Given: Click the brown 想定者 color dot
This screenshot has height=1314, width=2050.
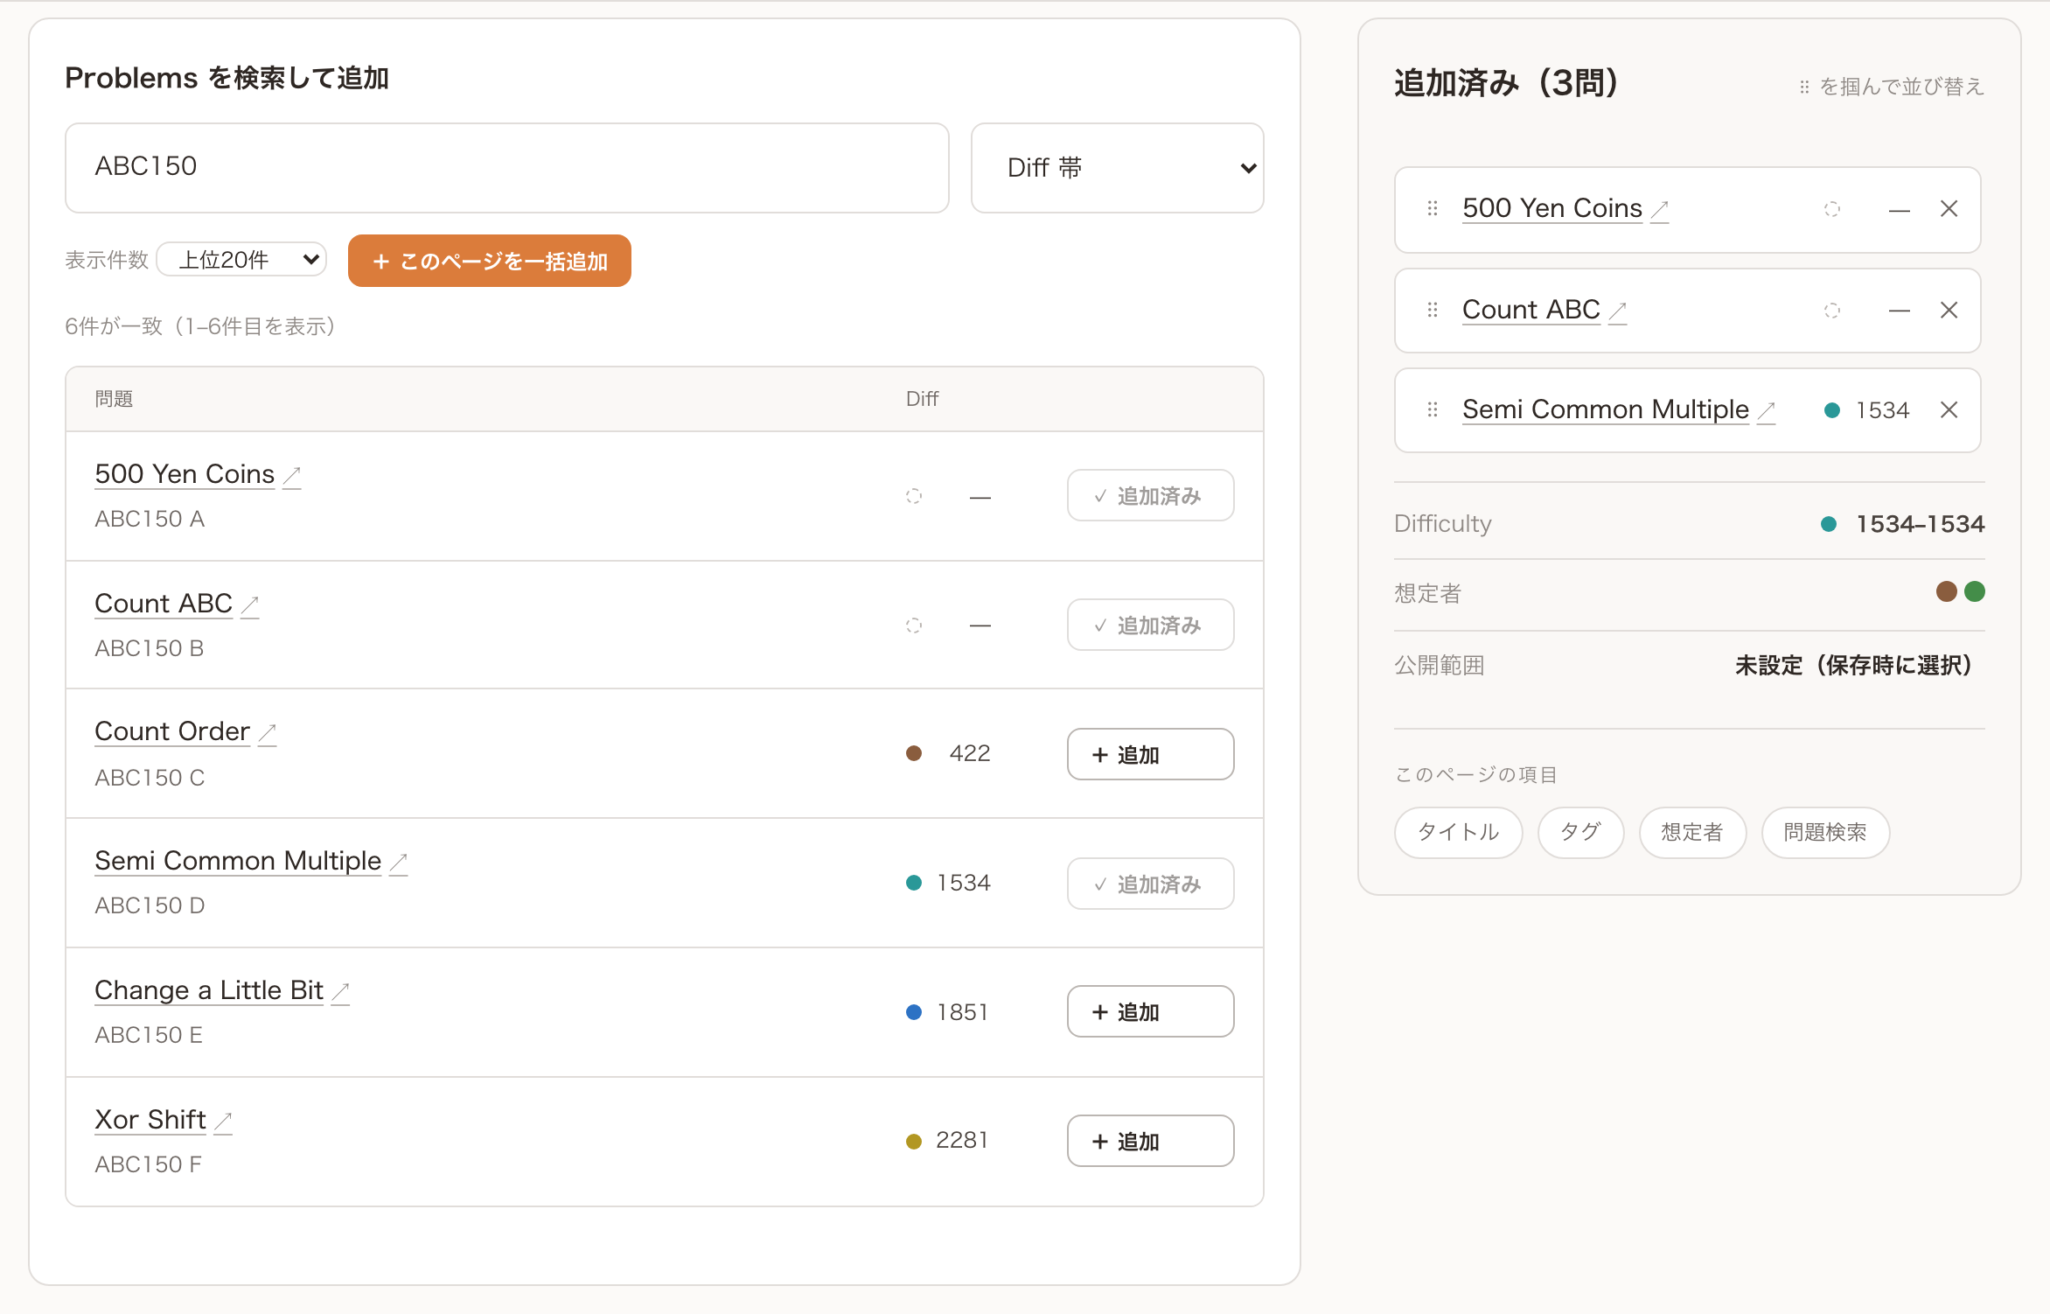Looking at the screenshot, I should tap(1946, 592).
